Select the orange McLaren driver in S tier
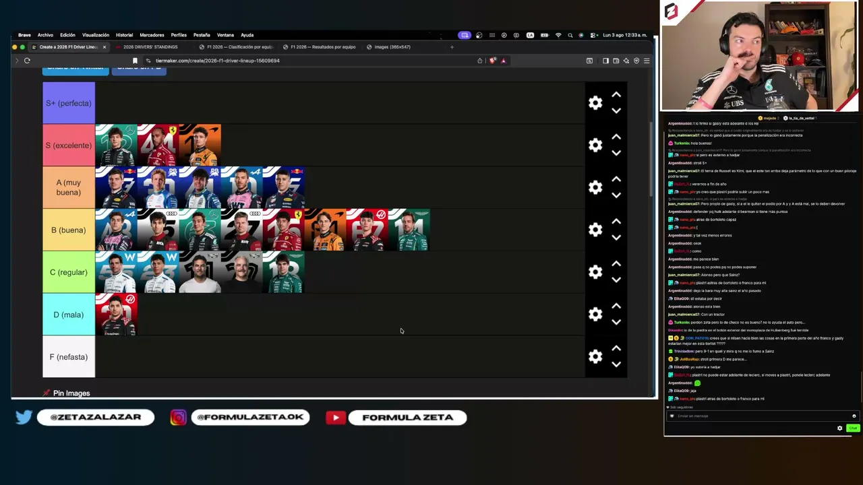This screenshot has width=863, height=485. click(200, 145)
